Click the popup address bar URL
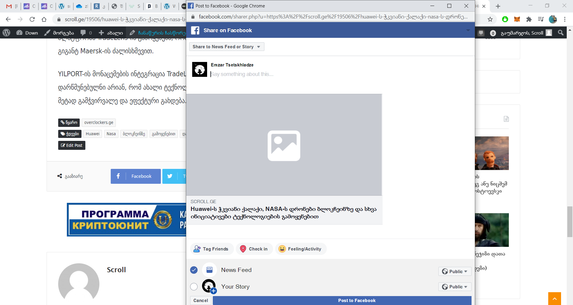Image resolution: width=573 pixels, height=305 pixels. 333,17
